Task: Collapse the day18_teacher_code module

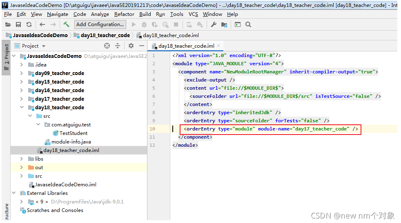Action: pos(22,107)
